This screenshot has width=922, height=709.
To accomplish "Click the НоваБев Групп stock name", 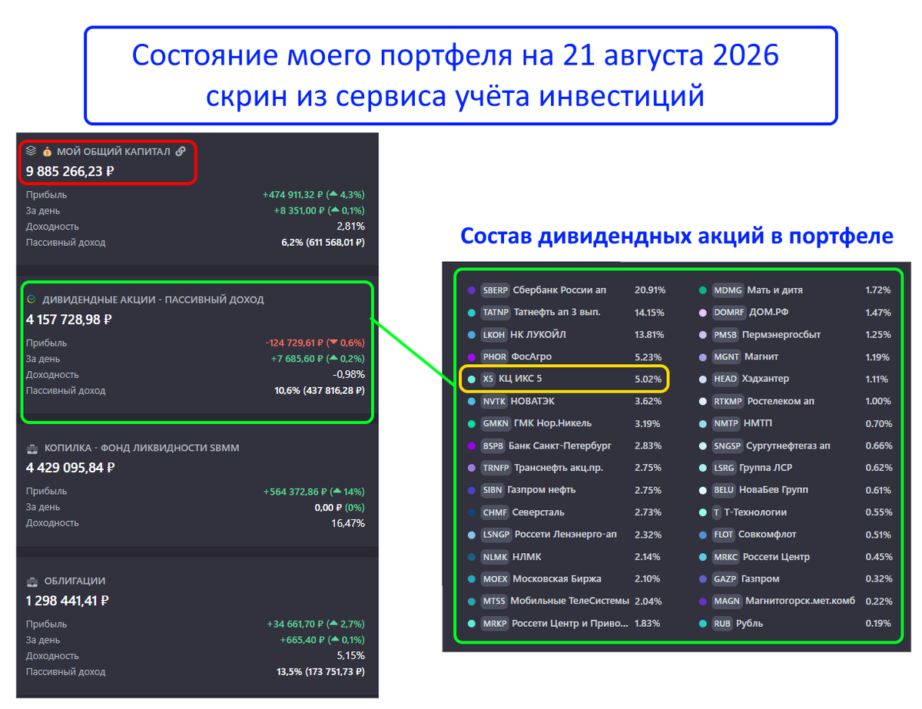I will point(775,490).
